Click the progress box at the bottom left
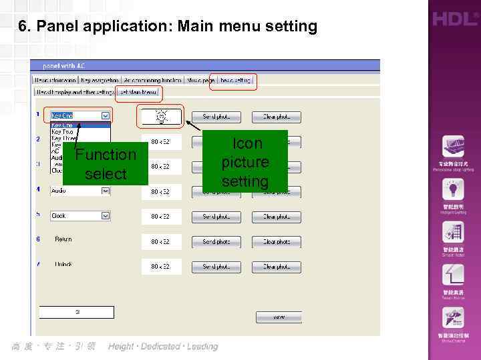The width and height of the screenshot is (481, 360). click(x=77, y=312)
